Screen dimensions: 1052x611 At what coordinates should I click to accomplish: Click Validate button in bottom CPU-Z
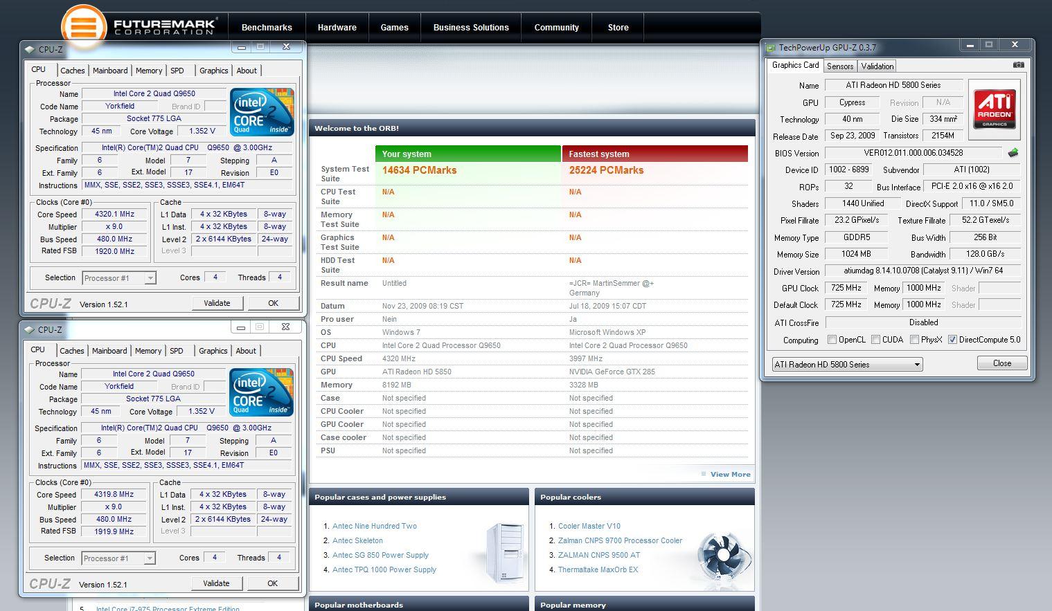click(x=216, y=583)
